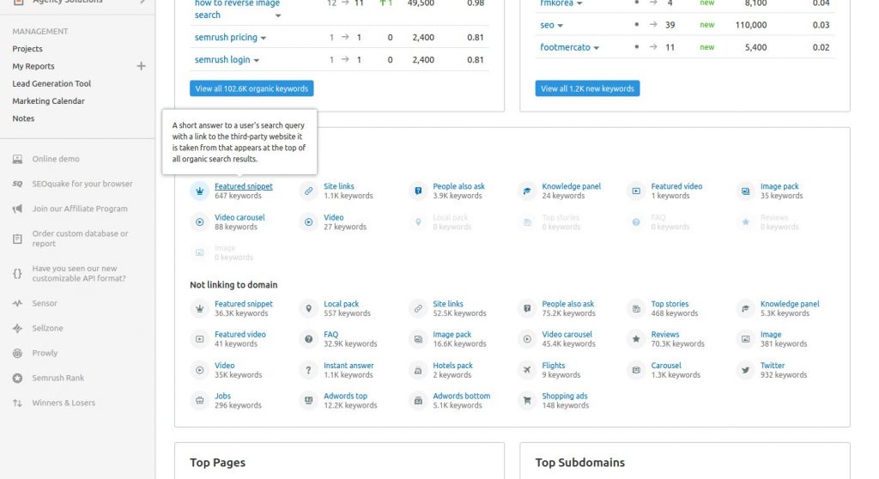
Task: Click View all 1.2K new keywords button
Action: [587, 88]
